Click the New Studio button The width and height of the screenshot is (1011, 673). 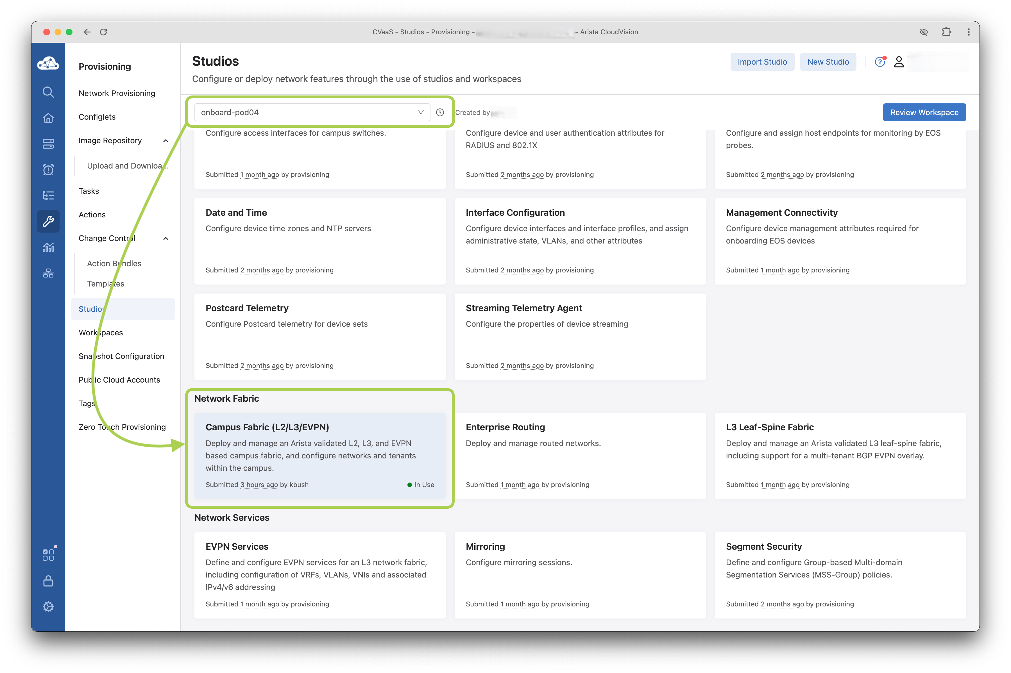point(828,62)
